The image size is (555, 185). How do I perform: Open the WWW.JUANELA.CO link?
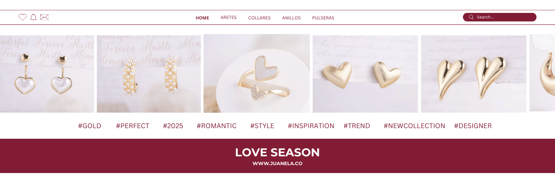(x=277, y=163)
